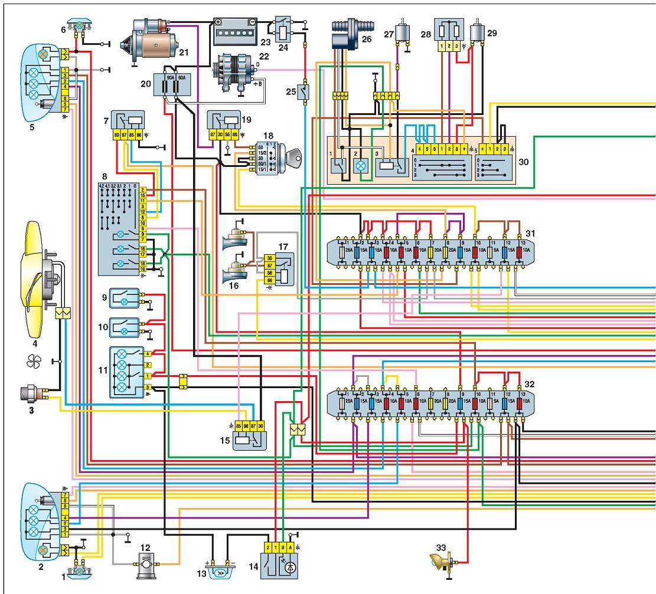Select the 90A fuse in block 20
656x594 pixels.
[169, 84]
